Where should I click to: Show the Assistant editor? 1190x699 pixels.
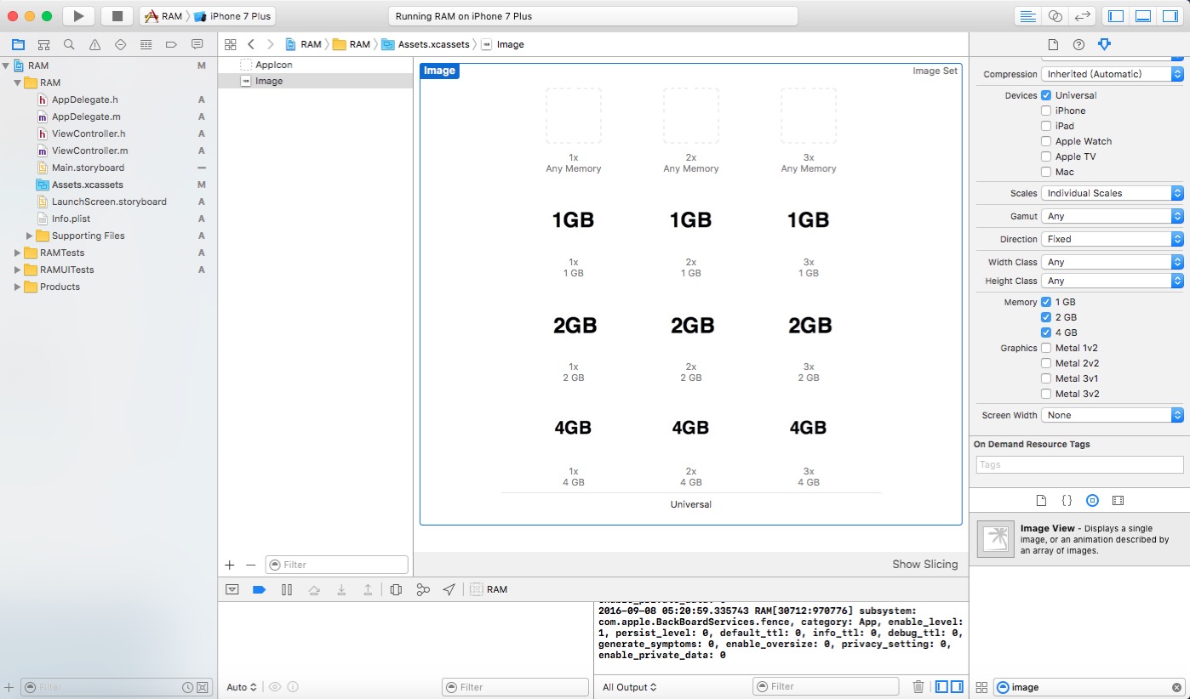pyautogui.click(x=1055, y=16)
